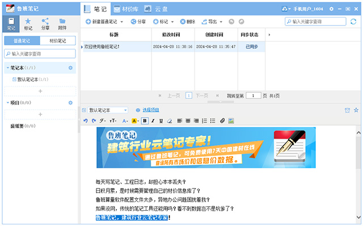Select the note 欢迎使用鲁班笔记!
This screenshot has width=363, height=226.
pos(102,47)
